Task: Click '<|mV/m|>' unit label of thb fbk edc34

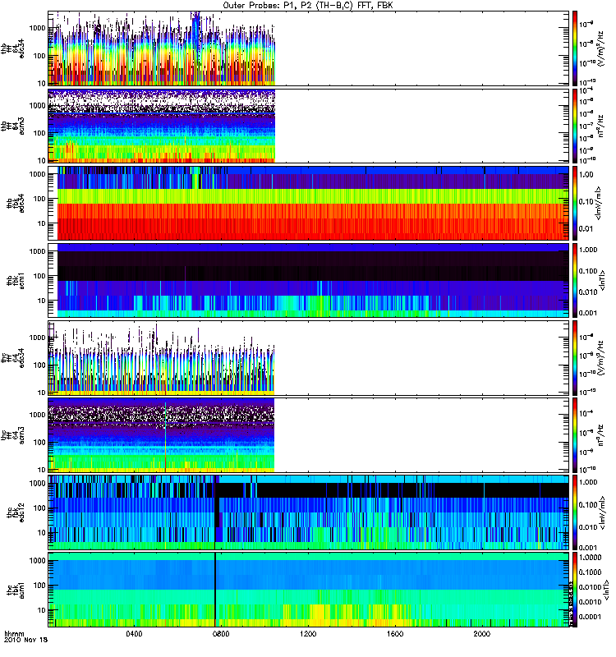Action: 598,203
